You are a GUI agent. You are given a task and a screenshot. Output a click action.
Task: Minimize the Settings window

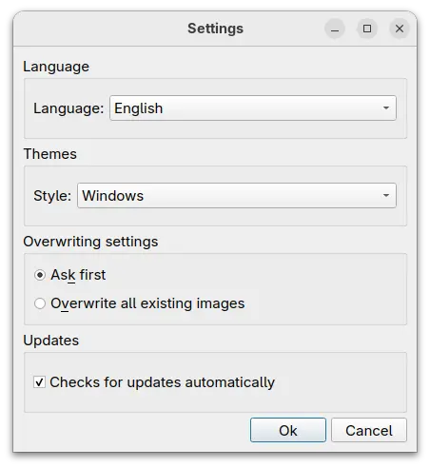pos(335,29)
